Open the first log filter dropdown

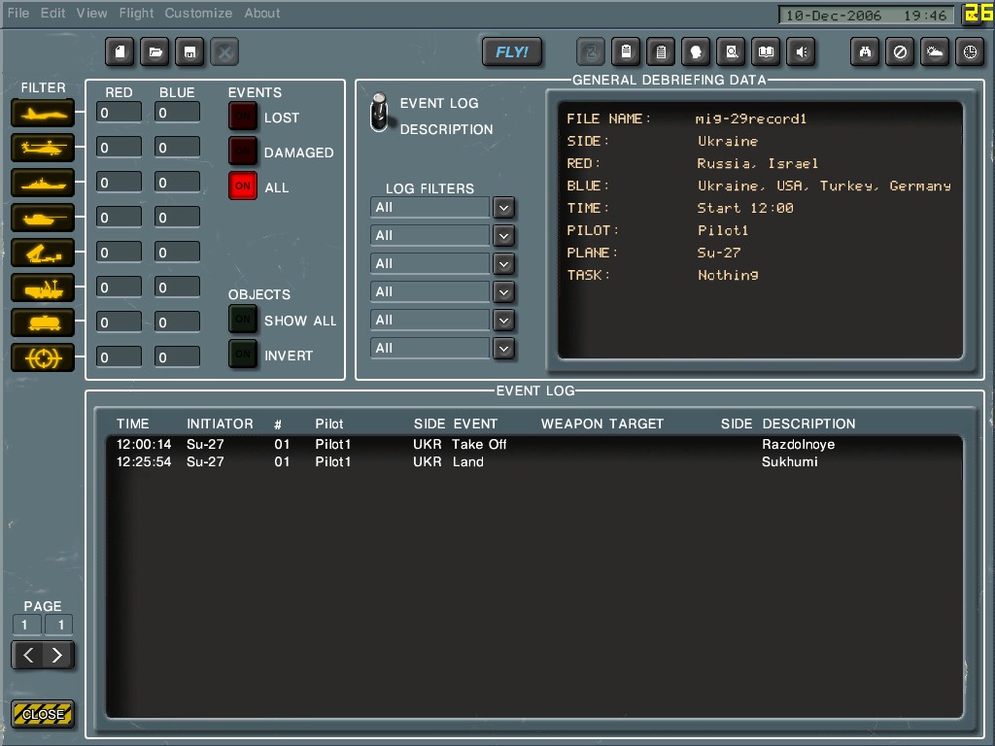504,208
